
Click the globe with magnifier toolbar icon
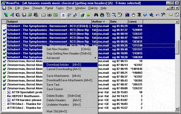151,15
